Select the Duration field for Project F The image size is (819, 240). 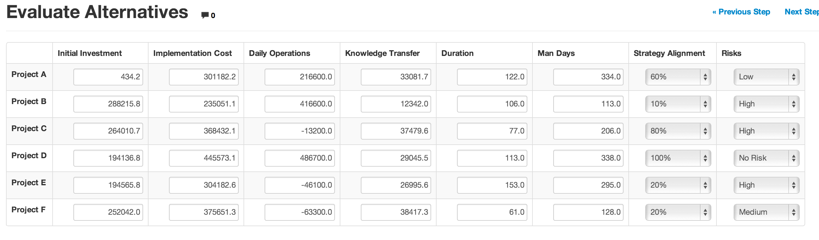click(492, 212)
